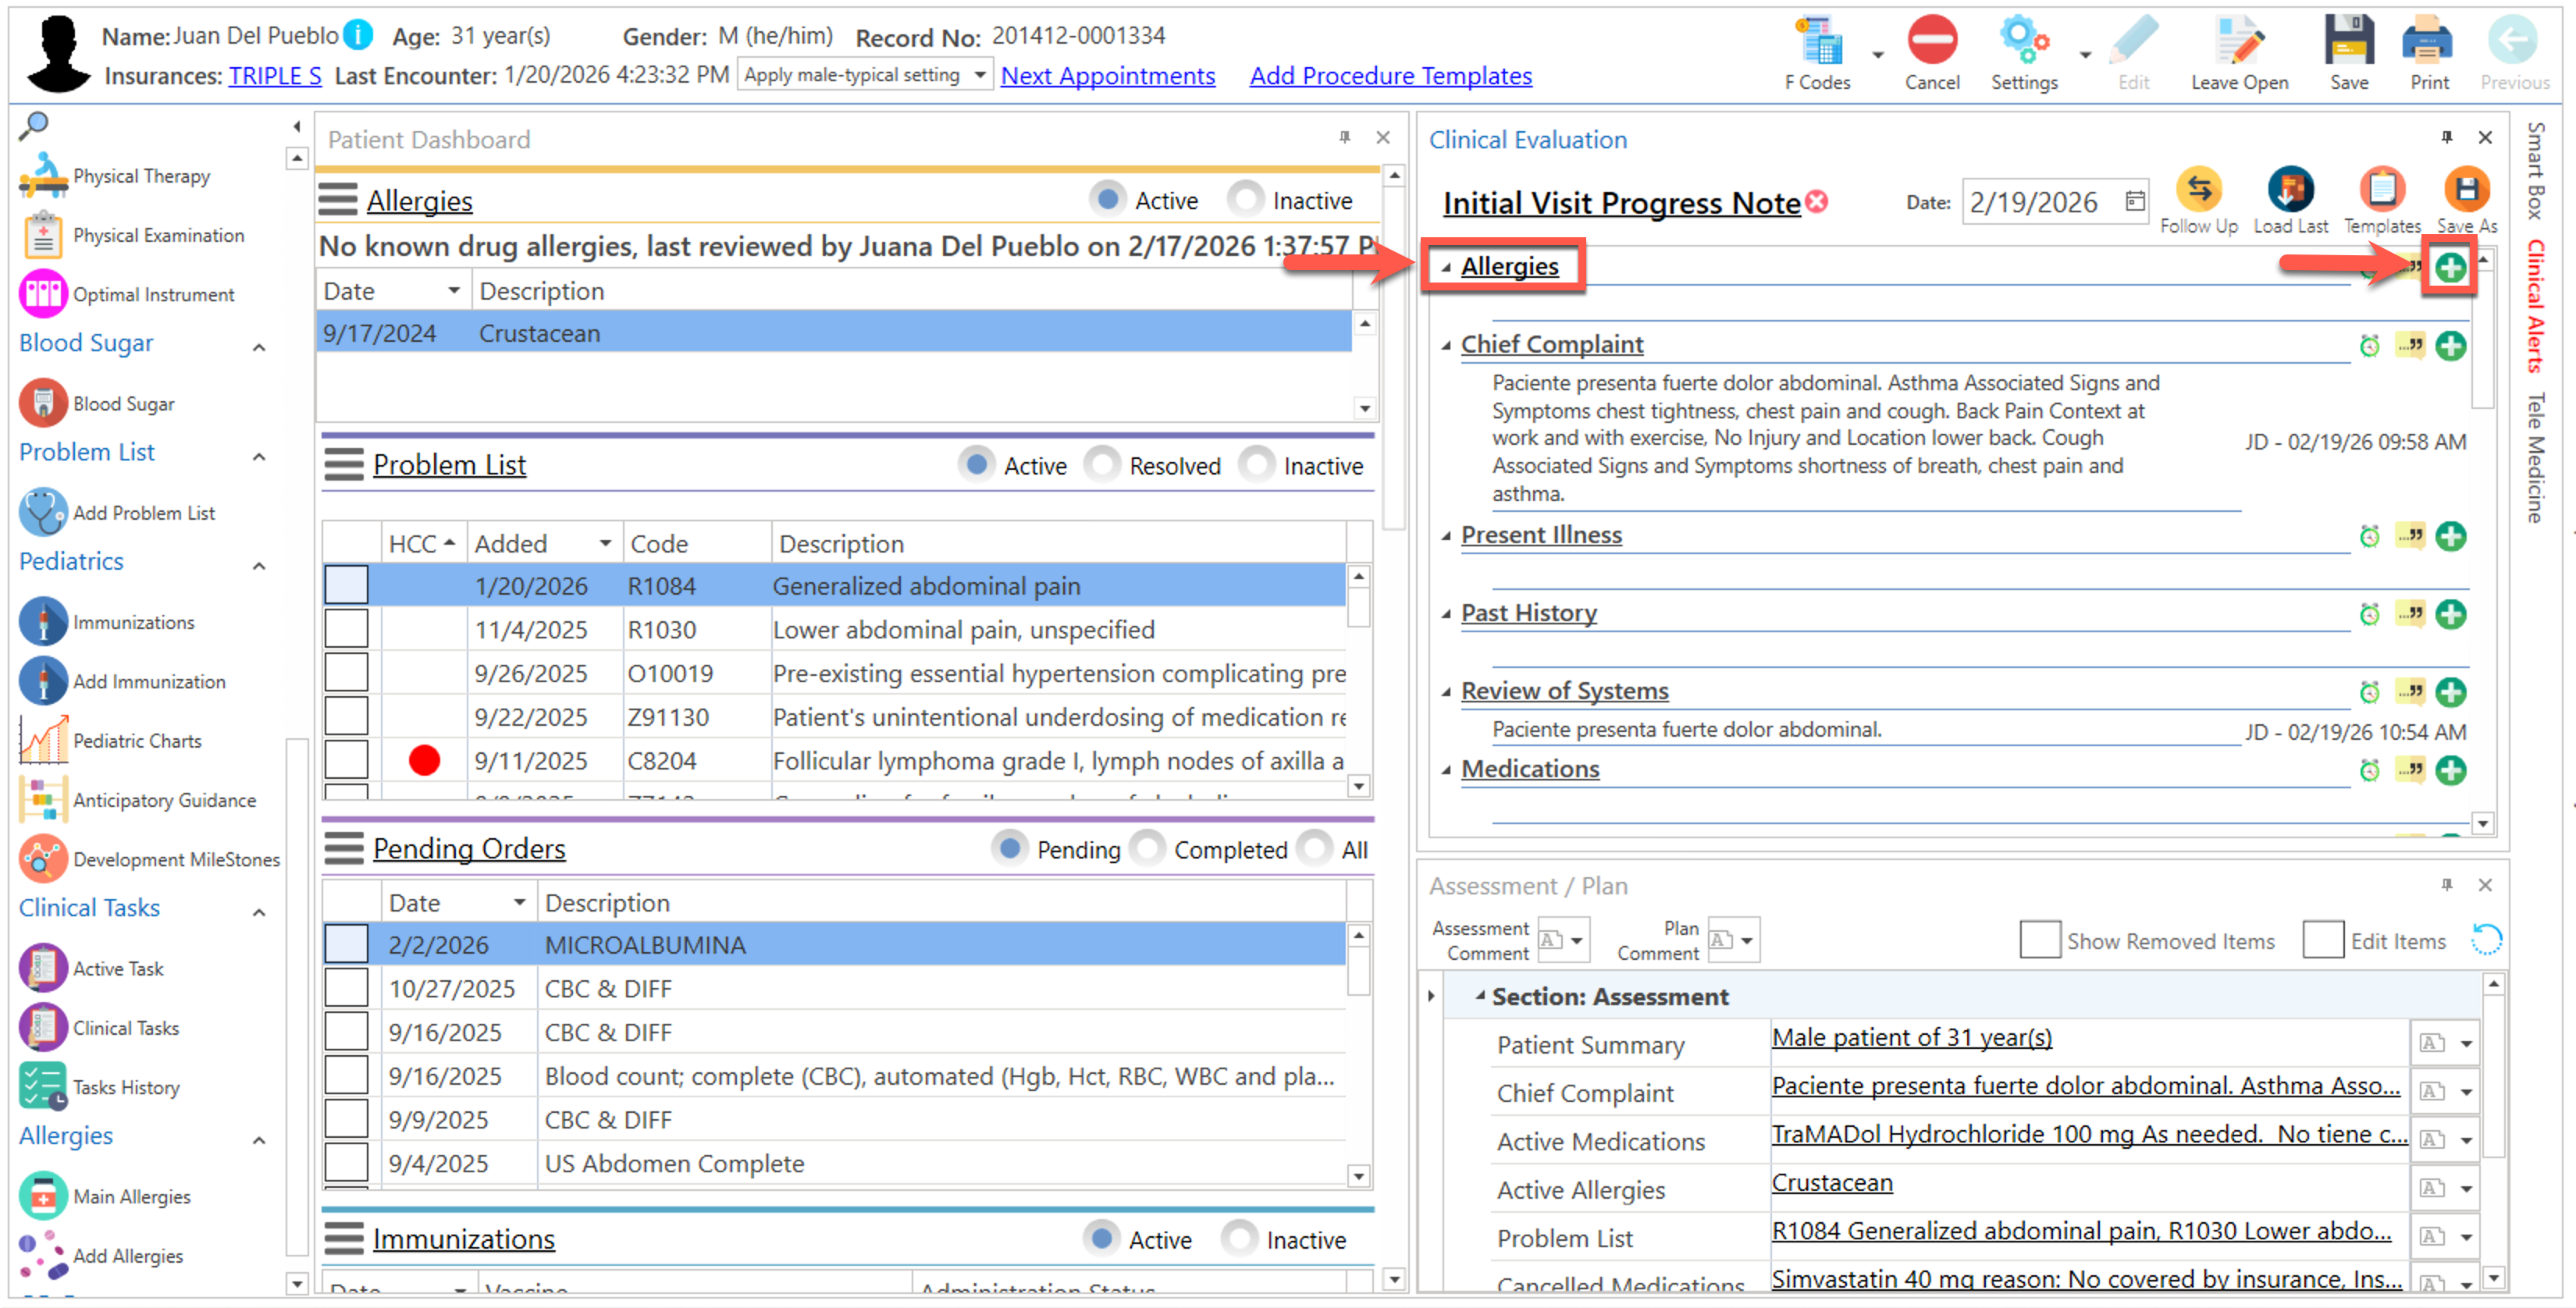
Task: Select the Resolved radio in Problem List
Action: pyautogui.click(x=1102, y=465)
